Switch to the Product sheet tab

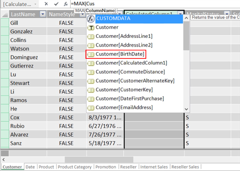(46, 167)
